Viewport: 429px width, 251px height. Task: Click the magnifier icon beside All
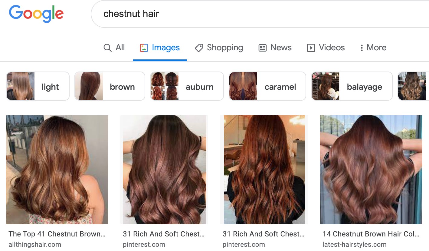pos(107,48)
